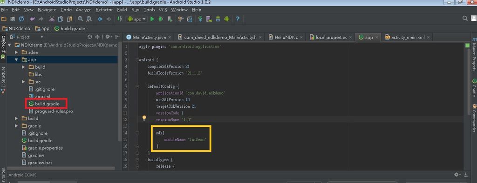Open Find with the magnifier icon
Viewport: 477px width, 183px height.
click(80, 19)
